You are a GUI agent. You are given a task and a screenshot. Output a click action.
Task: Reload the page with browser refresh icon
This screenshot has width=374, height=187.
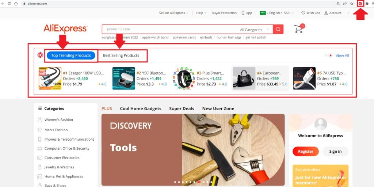tap(9, 4)
